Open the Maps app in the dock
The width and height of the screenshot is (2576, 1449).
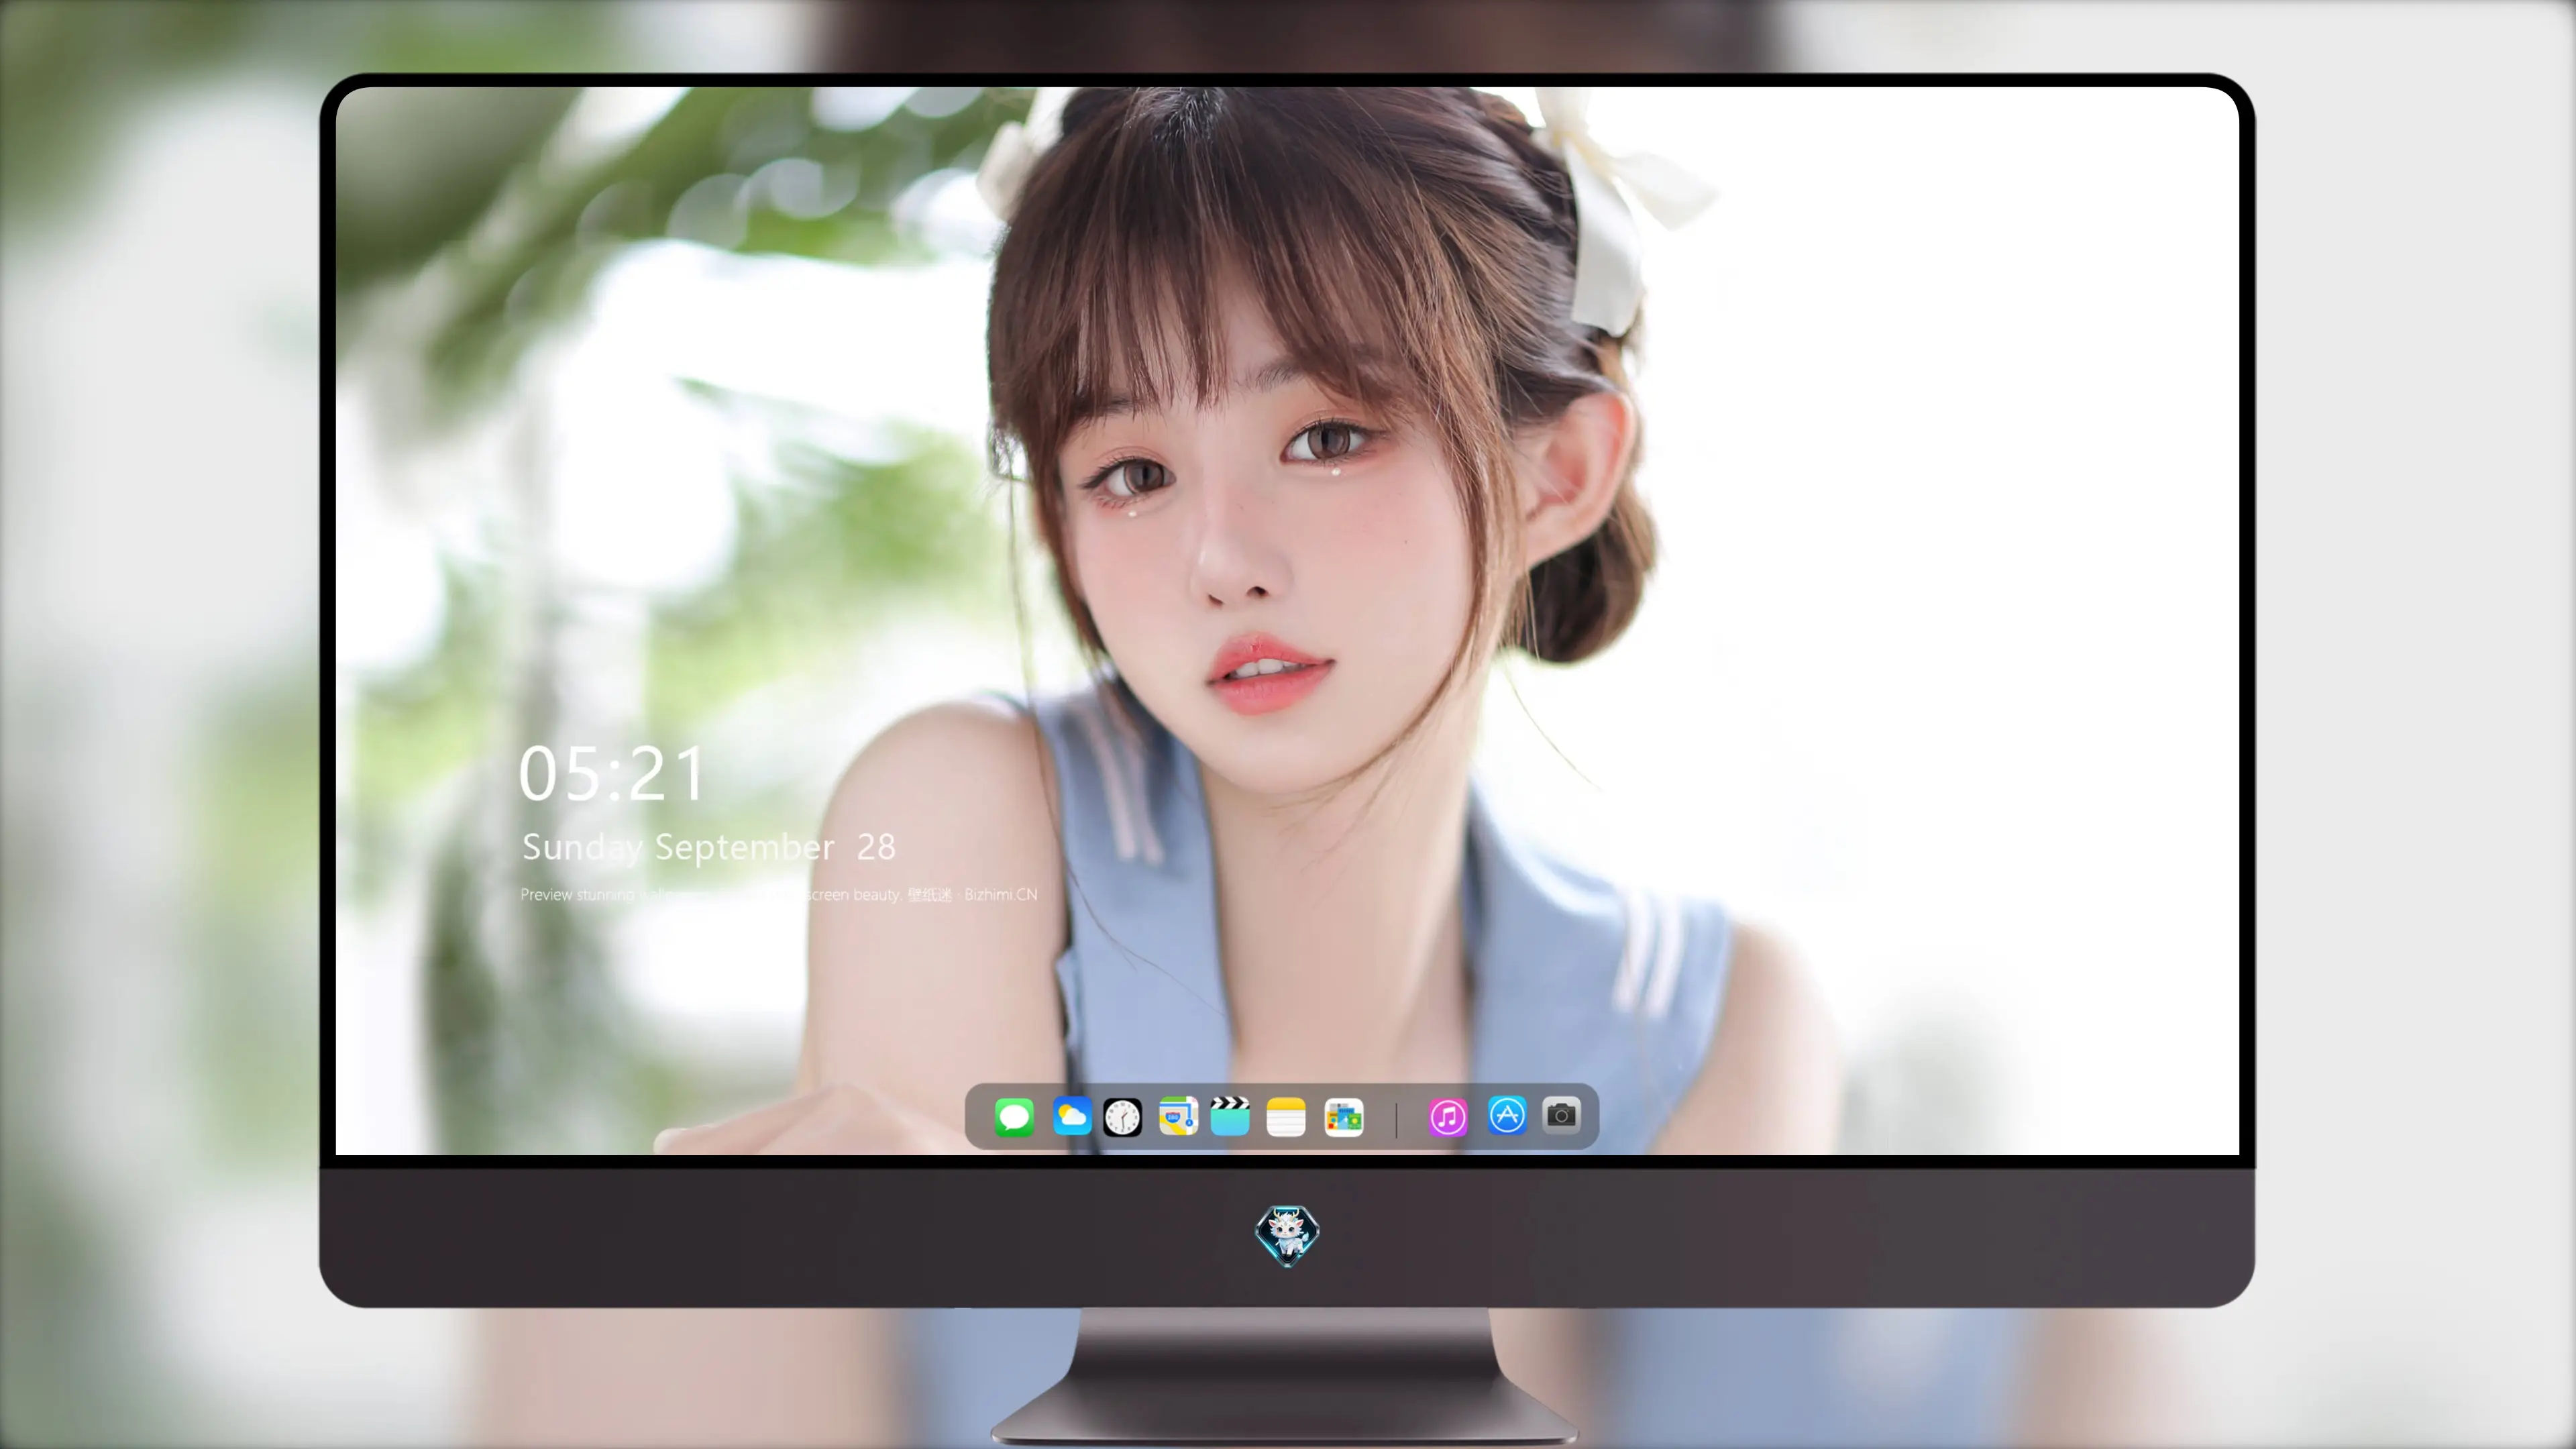pos(1178,1116)
